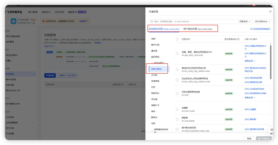Check the 创建群 im:chat:create checkbox
This screenshot has height=145, width=278.
click(x=177, y=110)
